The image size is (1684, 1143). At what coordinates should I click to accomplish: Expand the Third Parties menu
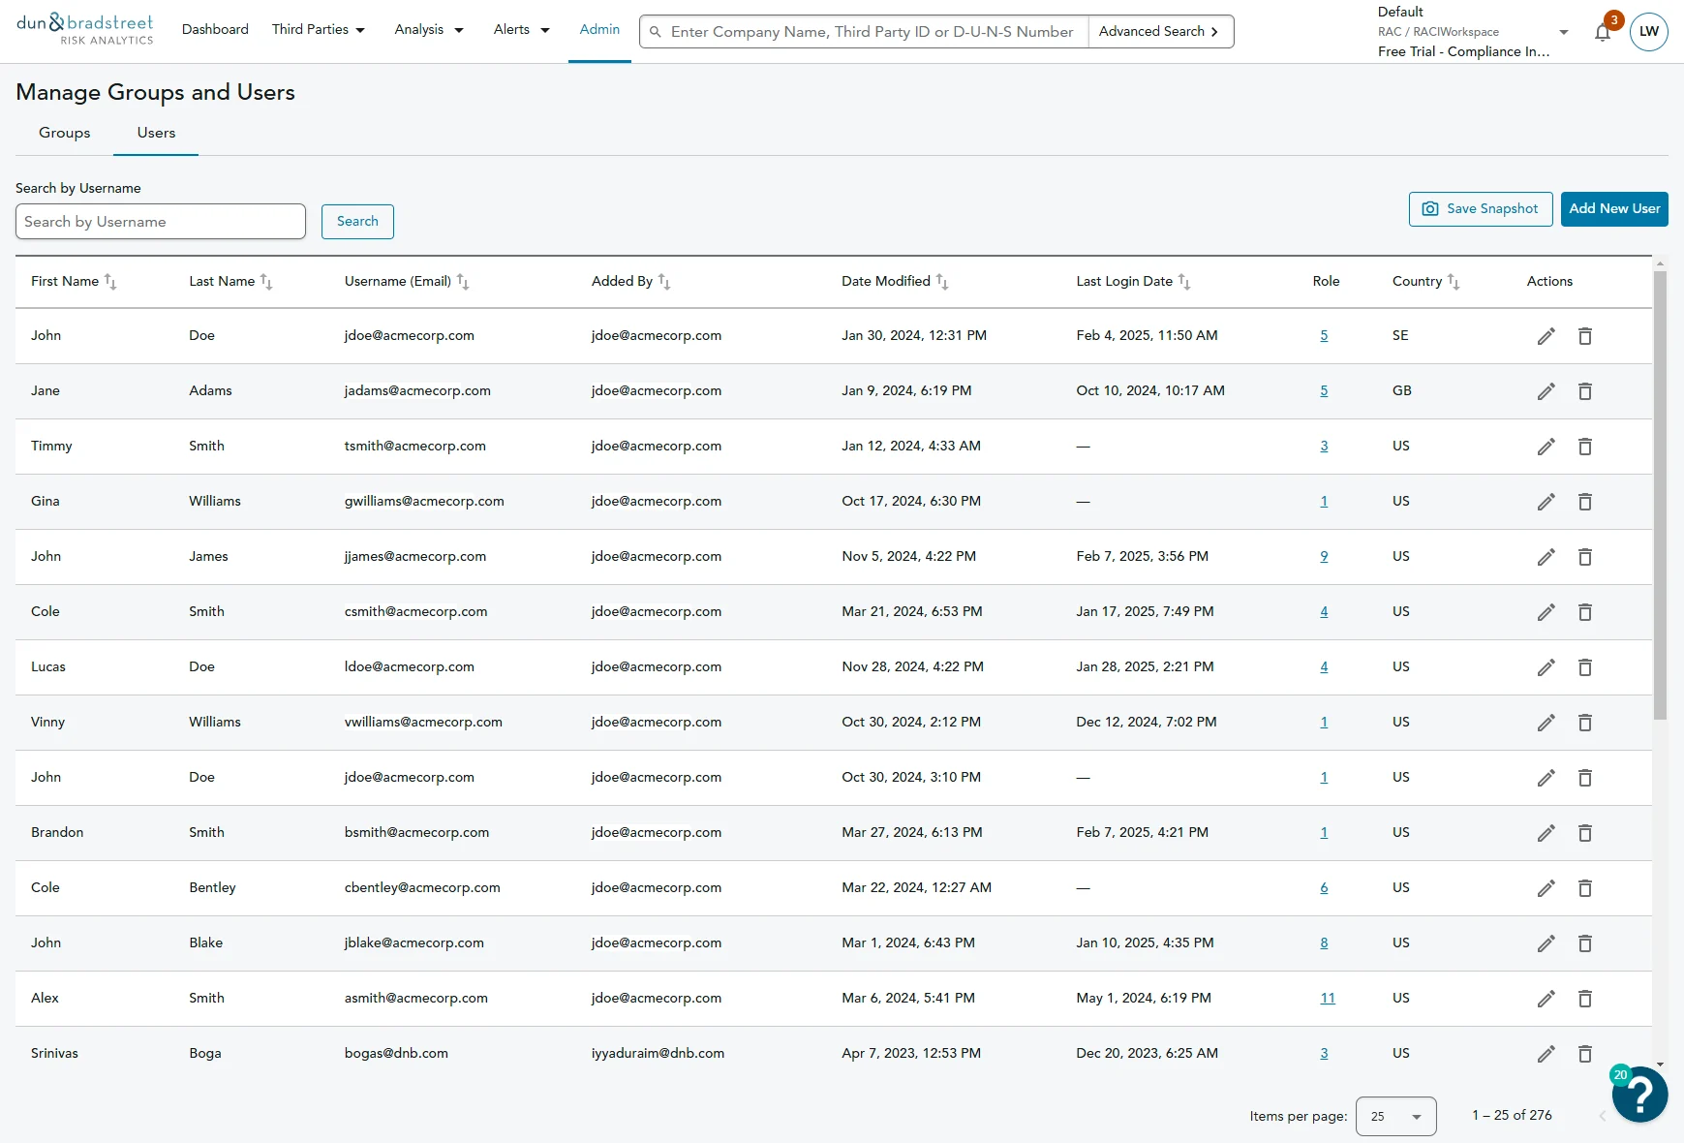(x=319, y=30)
